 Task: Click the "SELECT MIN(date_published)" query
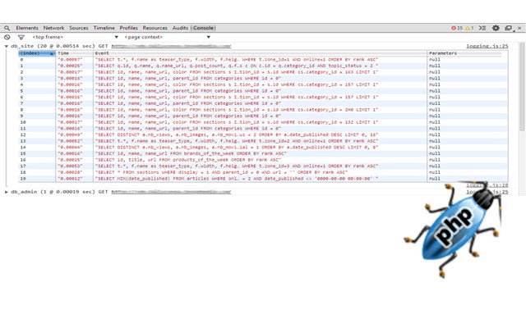click(x=237, y=179)
